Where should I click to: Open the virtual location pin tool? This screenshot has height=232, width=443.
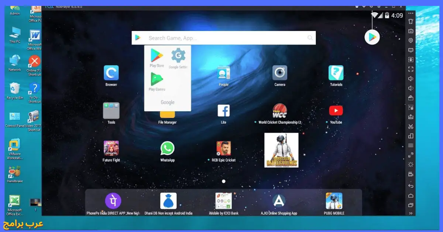tap(411, 41)
